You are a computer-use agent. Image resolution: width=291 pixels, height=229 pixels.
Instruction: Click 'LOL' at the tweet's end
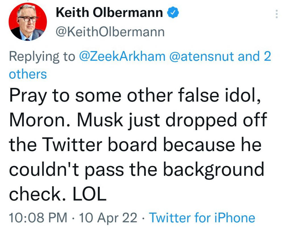90,194
